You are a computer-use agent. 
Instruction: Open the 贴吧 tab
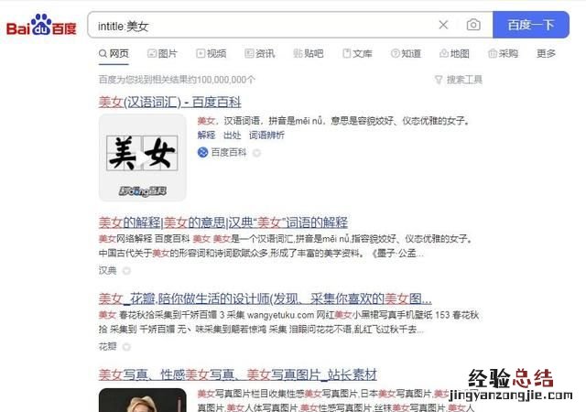click(309, 54)
